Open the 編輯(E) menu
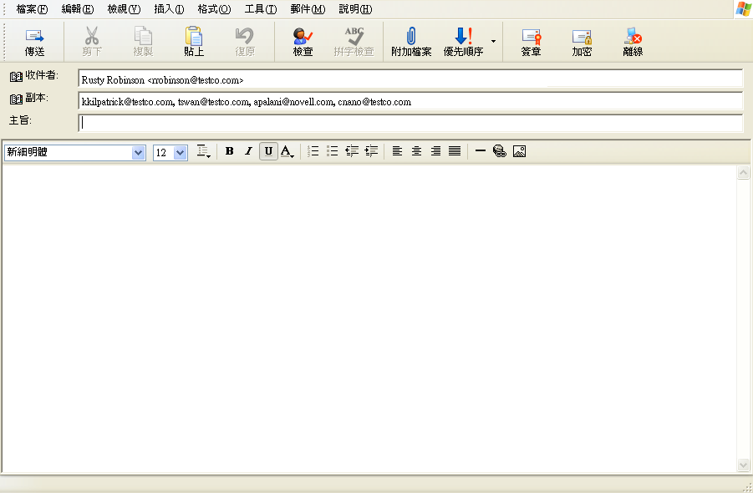This screenshot has height=493, width=753. (x=78, y=9)
